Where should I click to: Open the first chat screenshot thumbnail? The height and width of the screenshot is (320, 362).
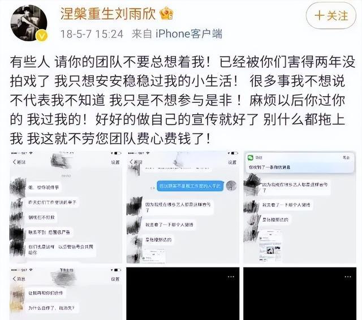click(66, 207)
